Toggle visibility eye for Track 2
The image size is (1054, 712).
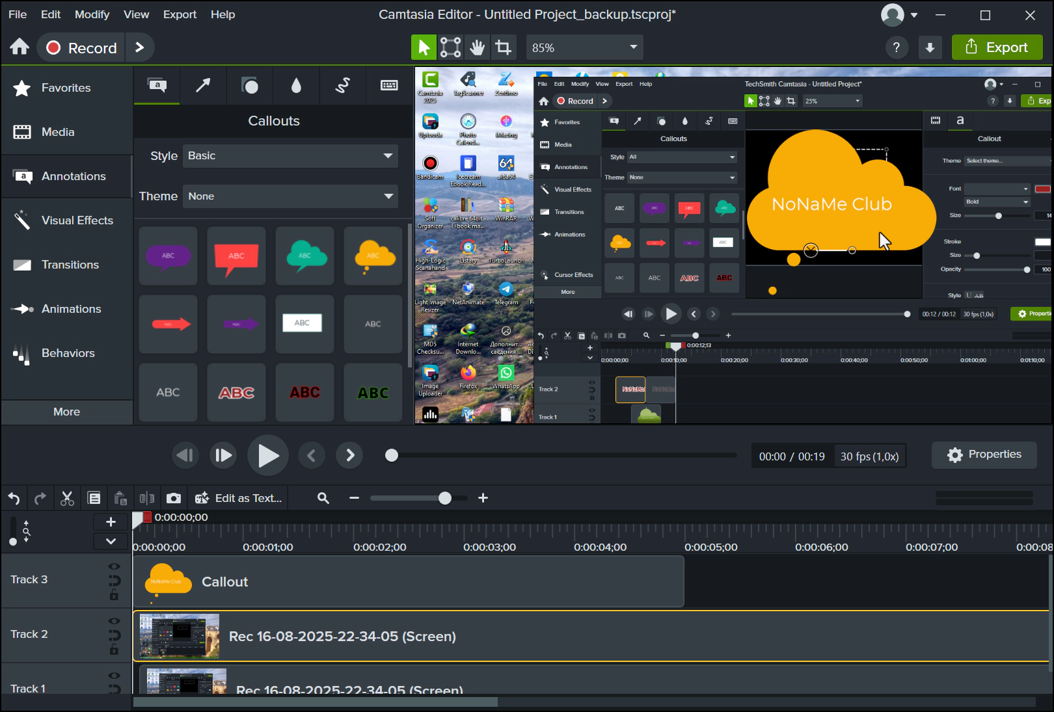tap(114, 621)
